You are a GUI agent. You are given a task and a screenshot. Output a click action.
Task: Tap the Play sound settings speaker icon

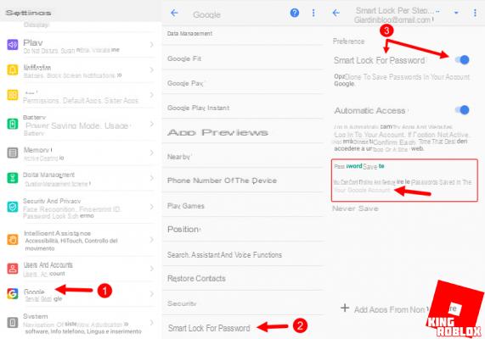(13, 45)
